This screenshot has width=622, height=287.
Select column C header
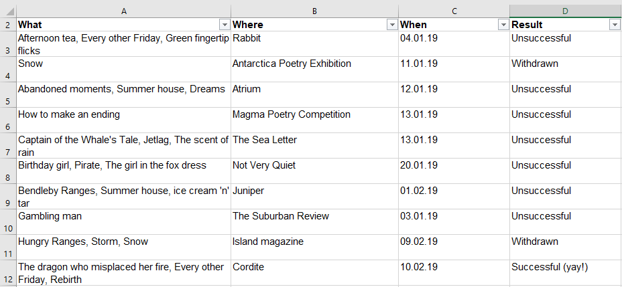click(454, 10)
